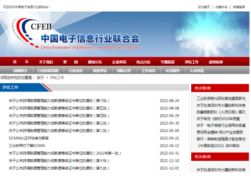
Task: Click the date 2021-12-03
Action: [169, 168]
